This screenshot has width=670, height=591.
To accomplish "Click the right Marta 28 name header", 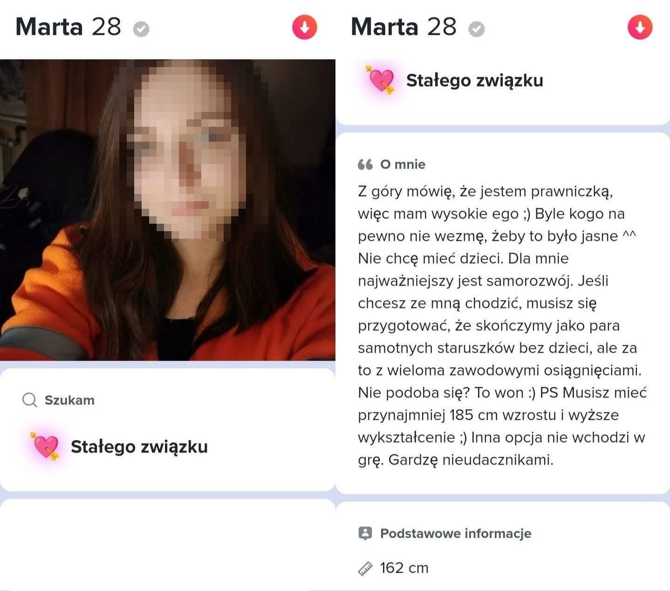I will [404, 27].
